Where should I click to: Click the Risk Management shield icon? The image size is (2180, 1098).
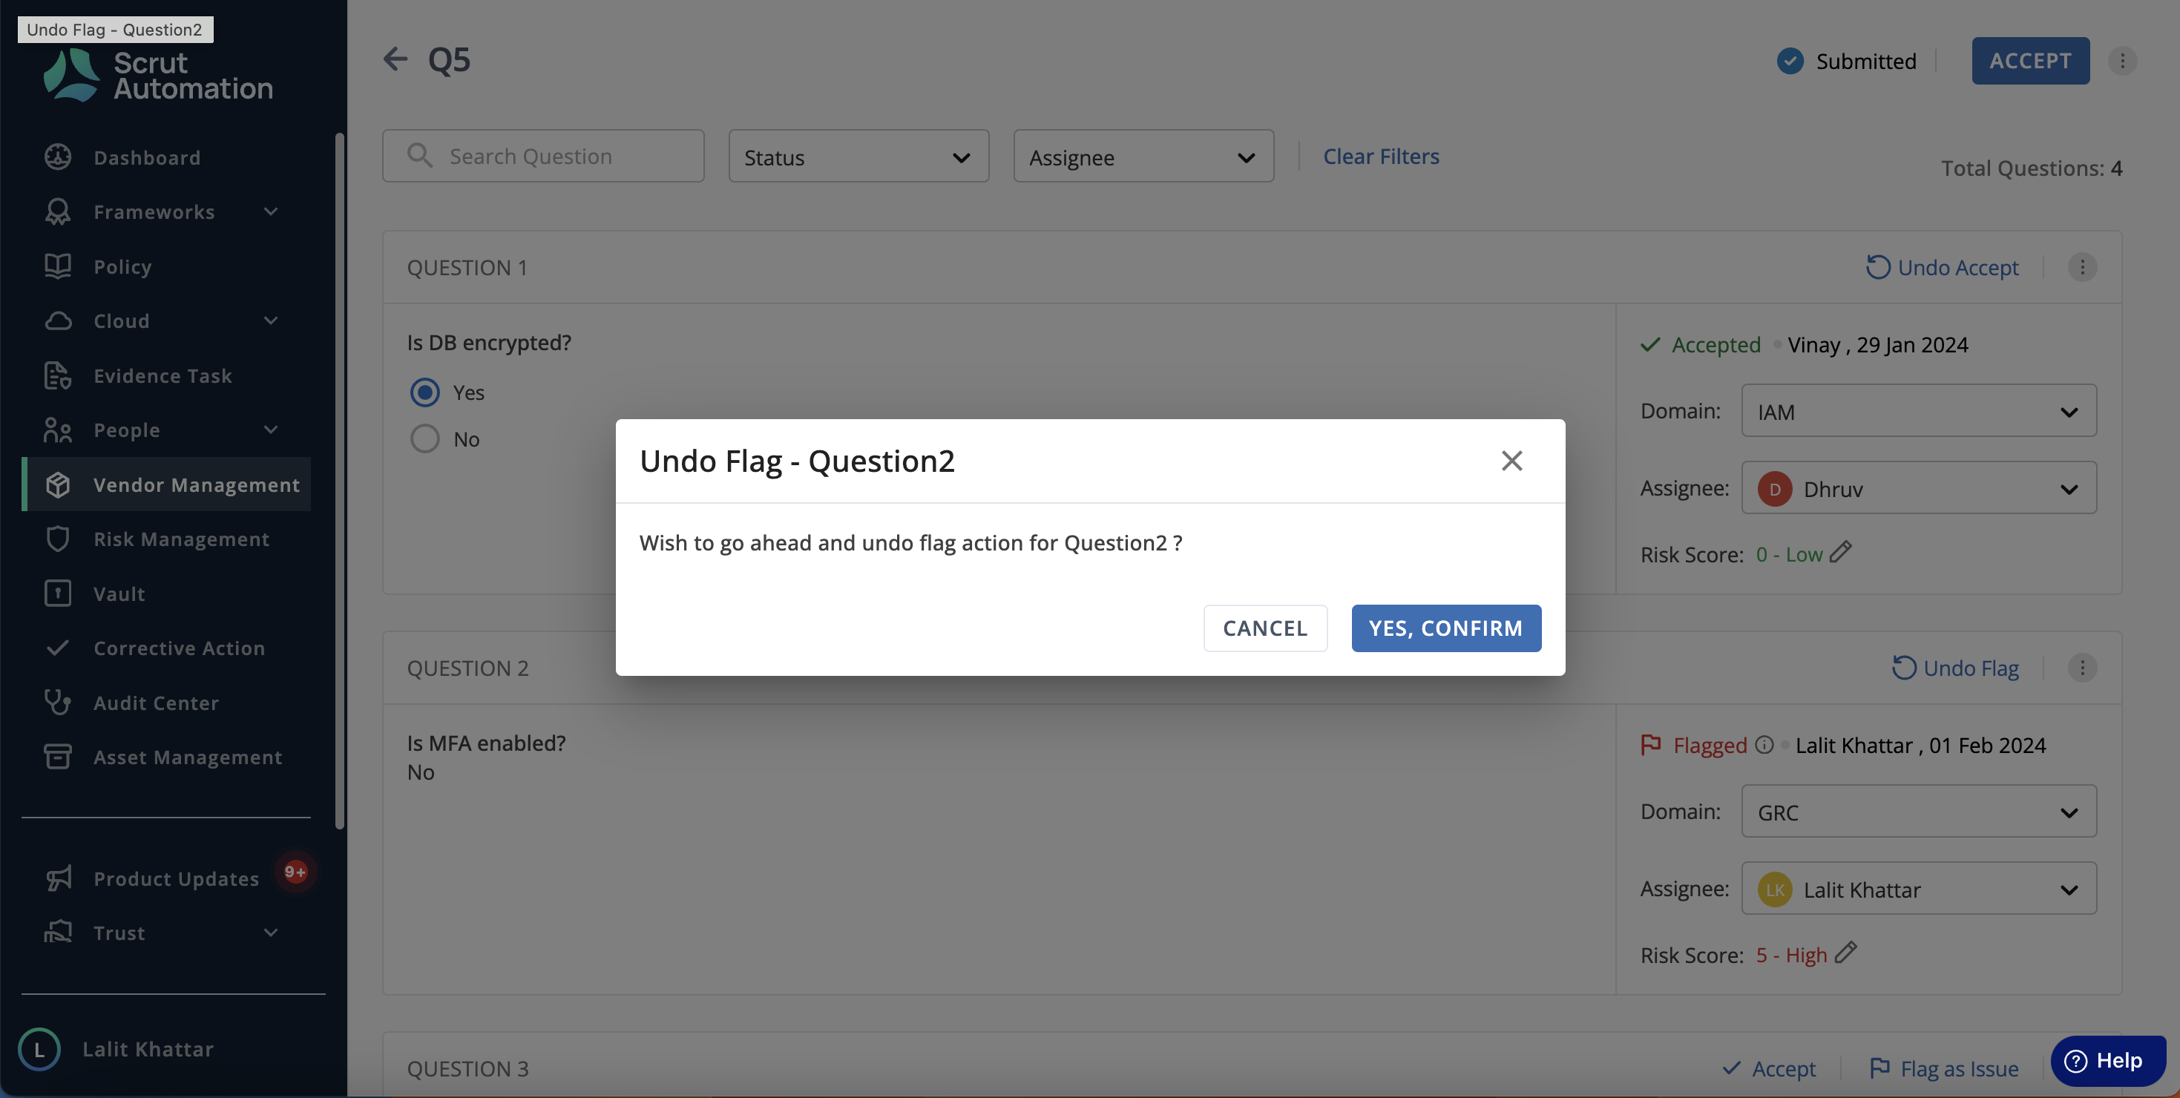(x=58, y=539)
